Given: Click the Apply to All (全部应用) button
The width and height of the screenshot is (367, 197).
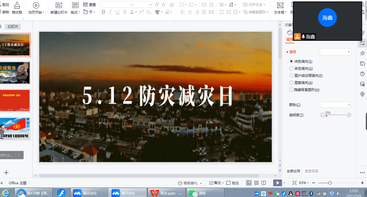Looking at the screenshot, I should [293, 171].
